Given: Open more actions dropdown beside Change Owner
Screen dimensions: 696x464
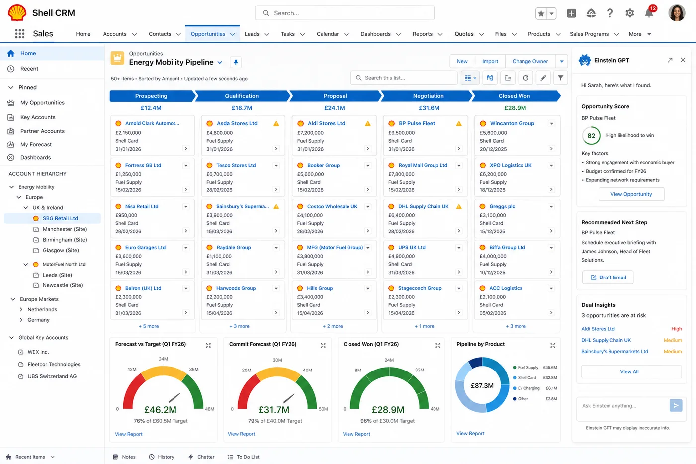Looking at the screenshot, I should (x=562, y=61).
